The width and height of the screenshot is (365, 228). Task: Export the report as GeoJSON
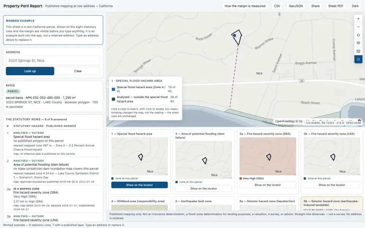point(296,6)
